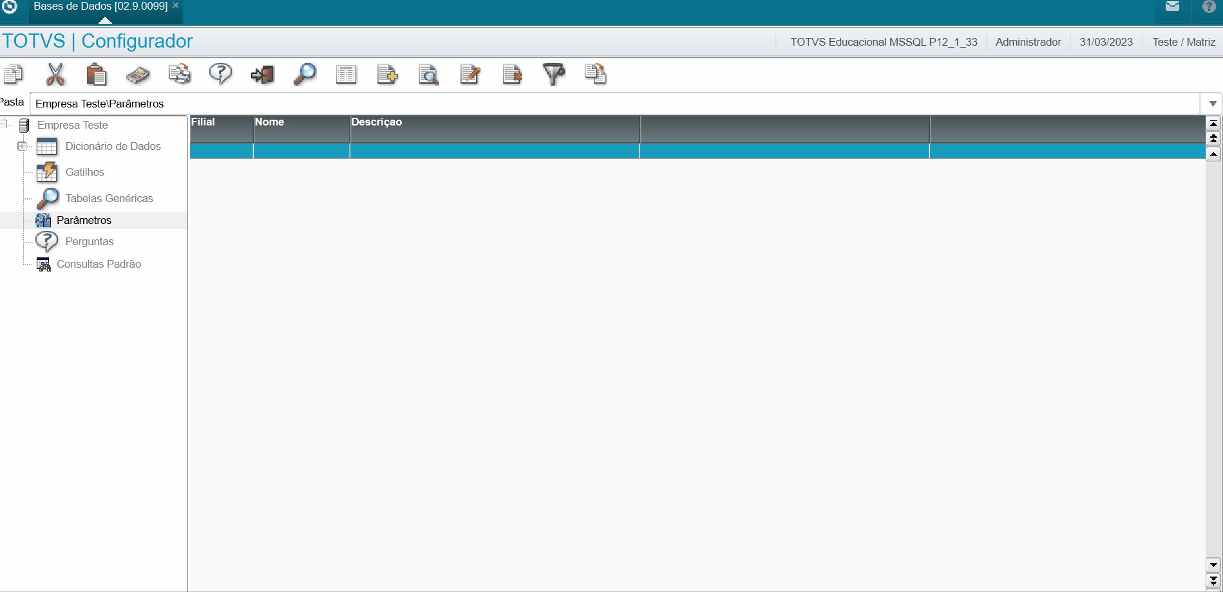
Task: Click the TOTVS logo icon
Action: 10,7
